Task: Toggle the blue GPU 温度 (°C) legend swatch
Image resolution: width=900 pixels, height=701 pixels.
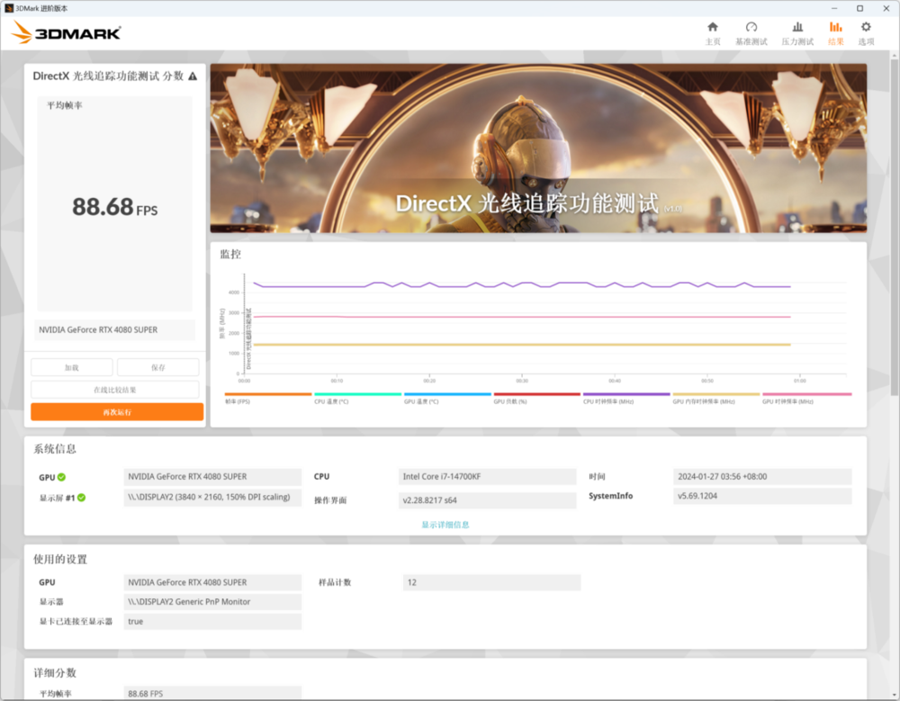Action: tap(447, 394)
